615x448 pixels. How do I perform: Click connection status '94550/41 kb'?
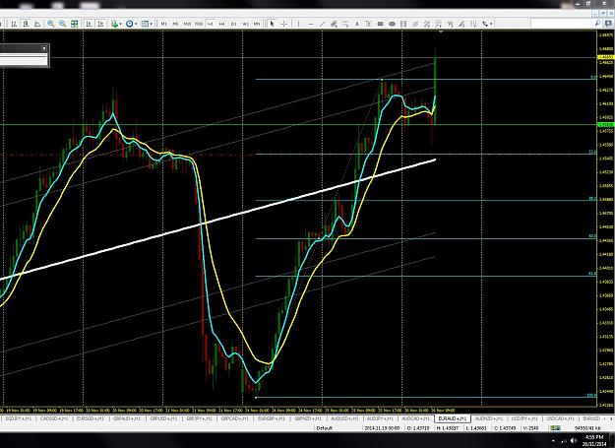coord(587,428)
